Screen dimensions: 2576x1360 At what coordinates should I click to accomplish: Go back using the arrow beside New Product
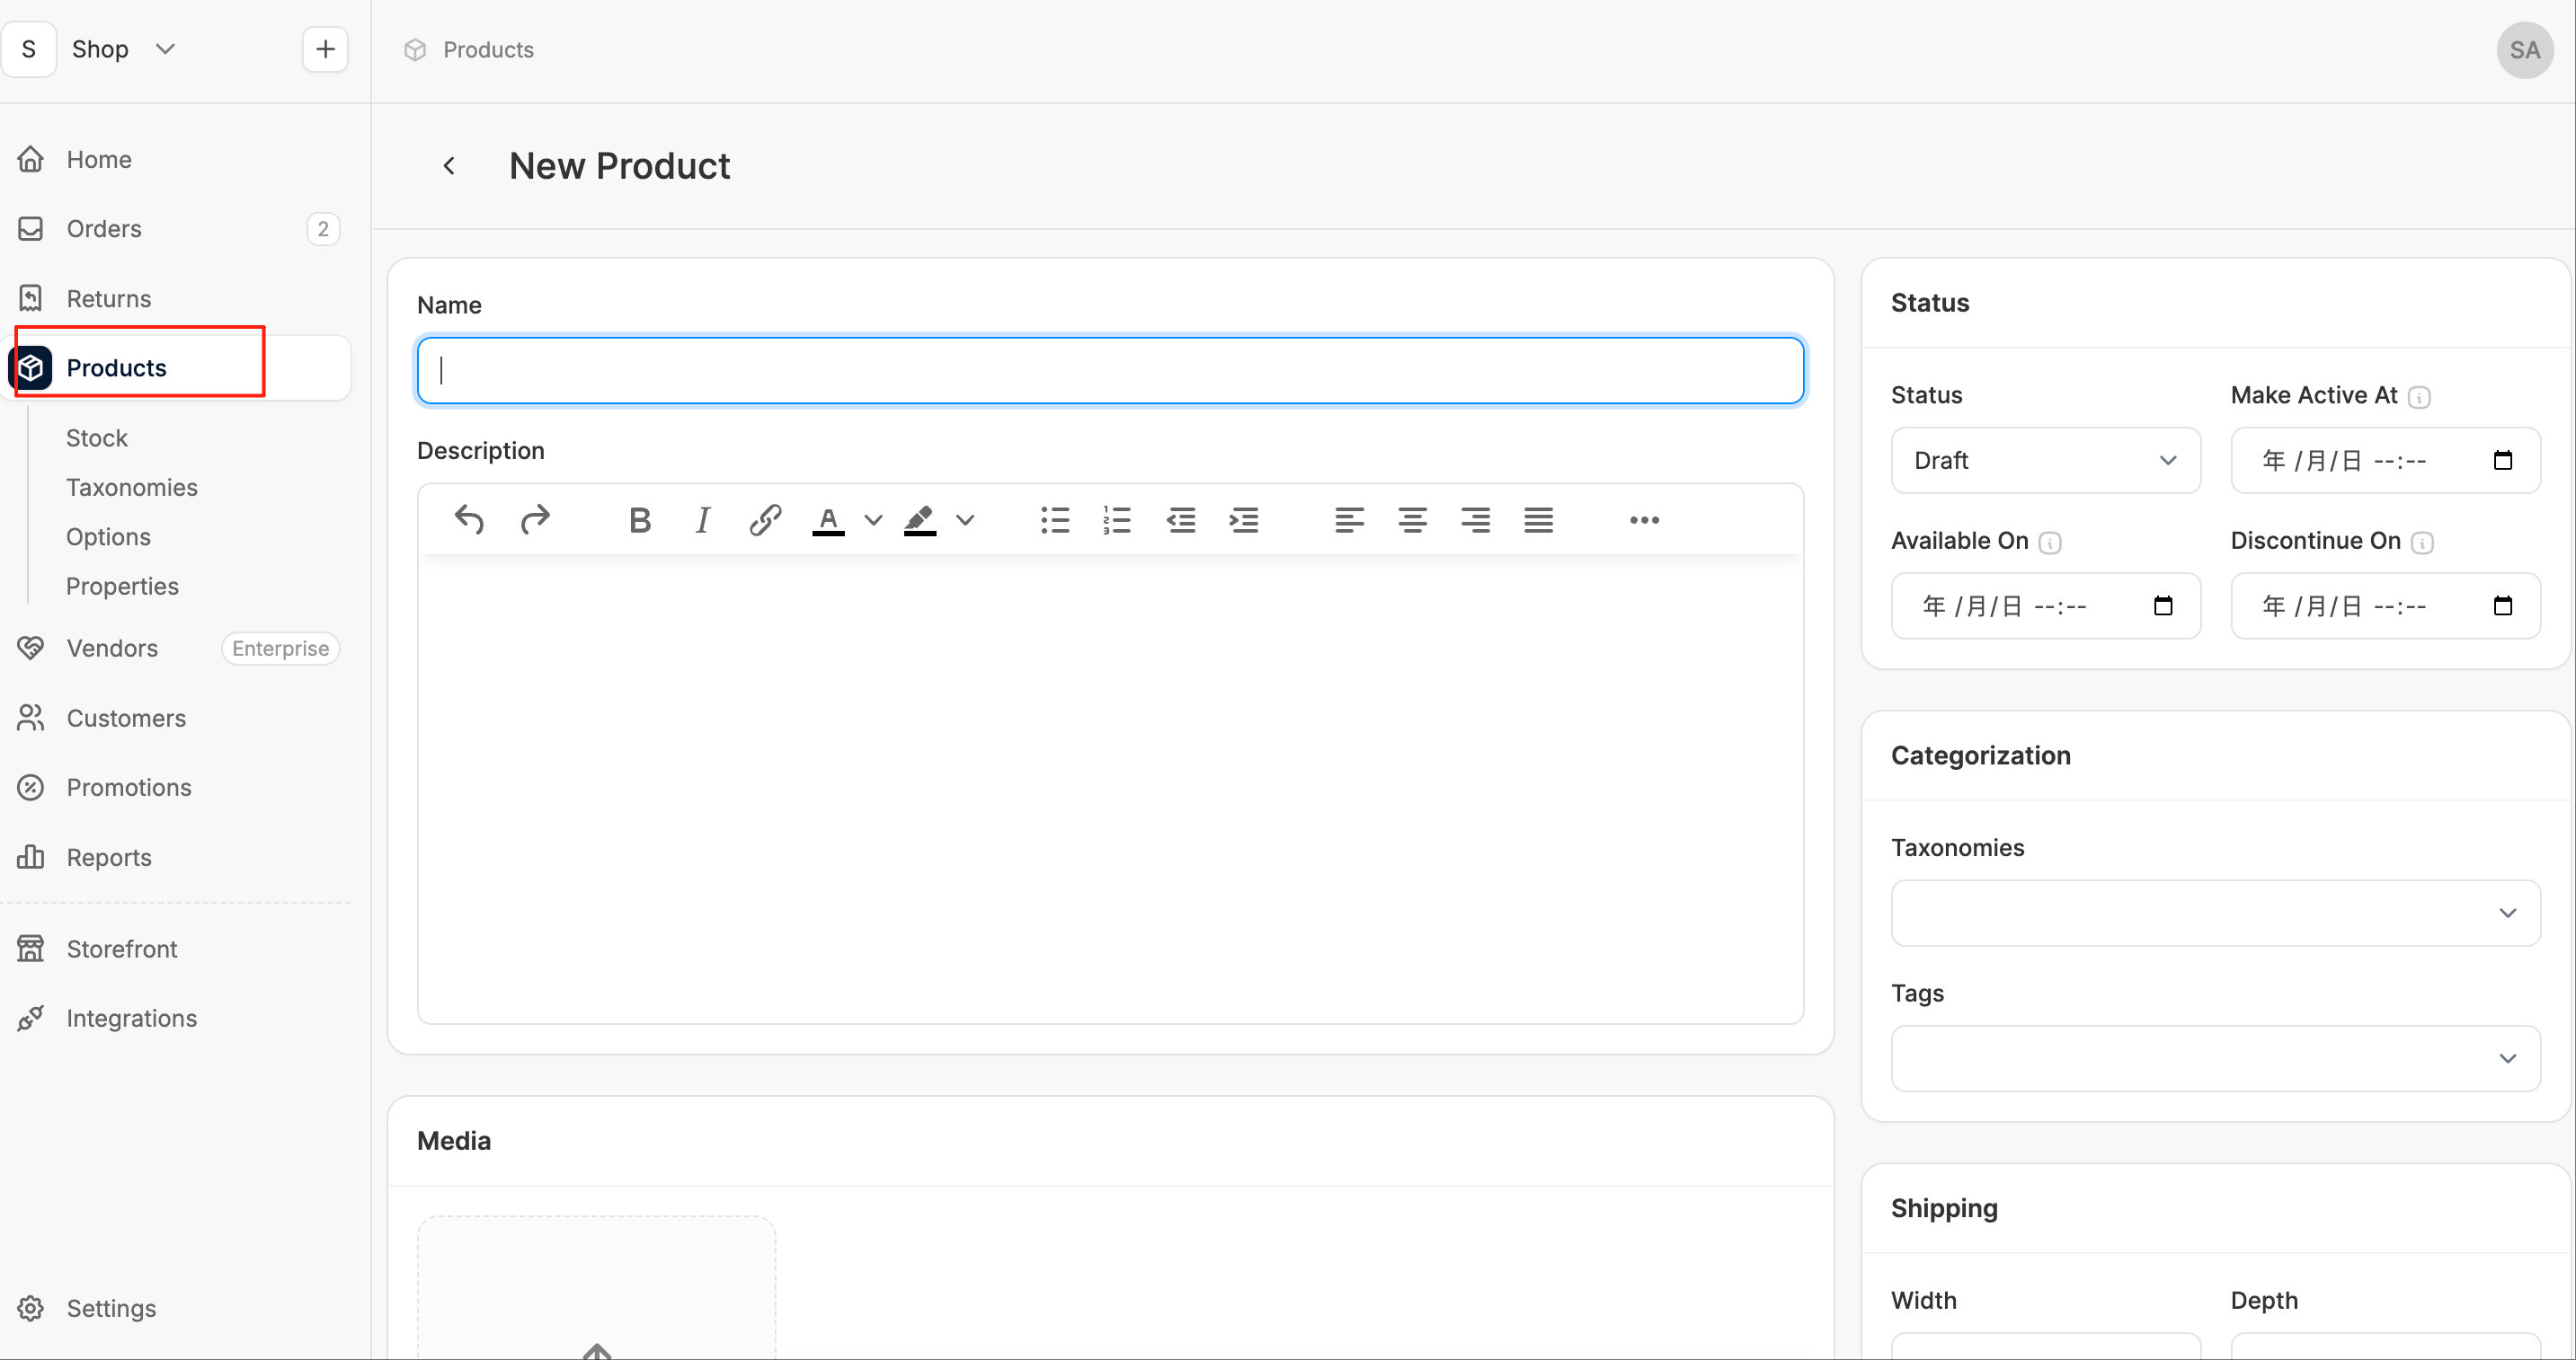(449, 166)
